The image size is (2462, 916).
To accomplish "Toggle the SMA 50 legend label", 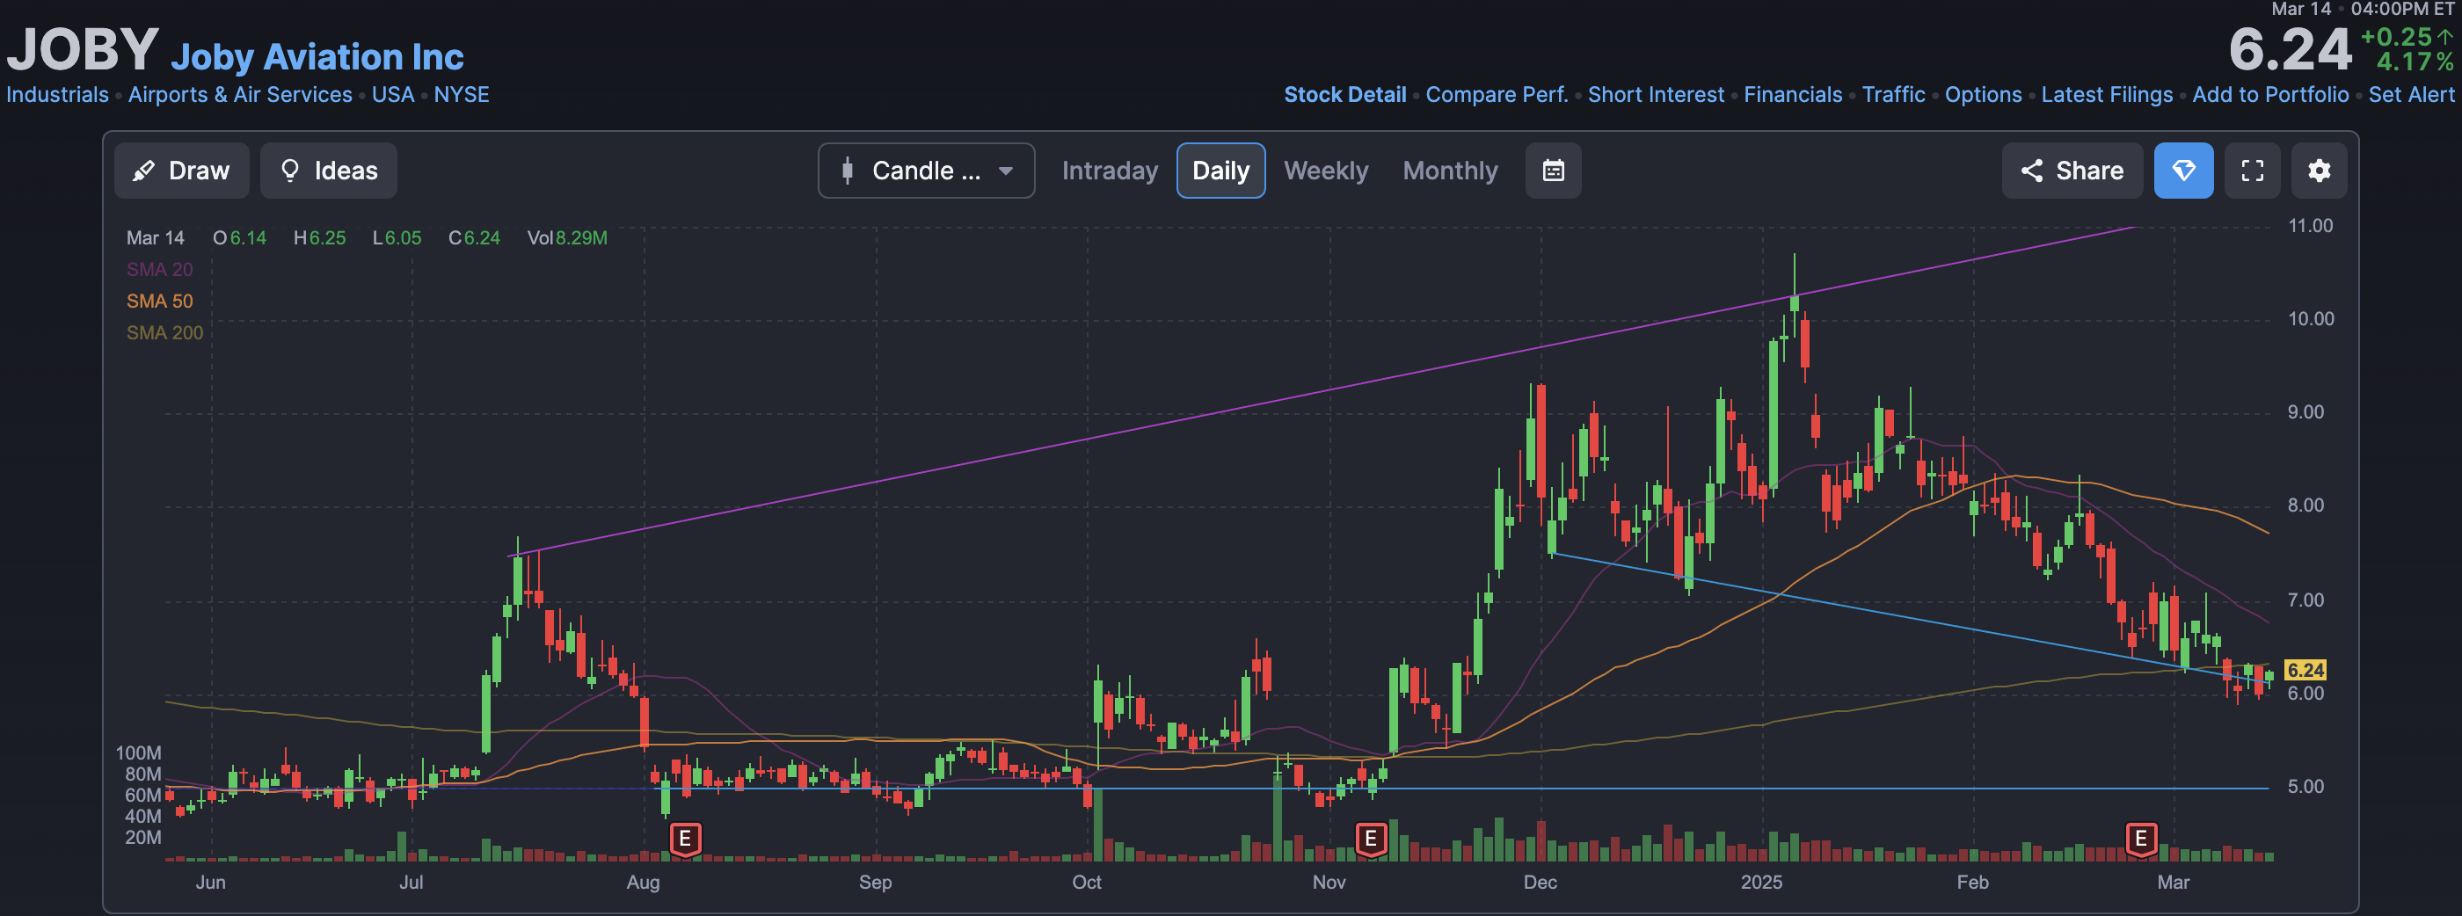I will pyautogui.click(x=160, y=301).
